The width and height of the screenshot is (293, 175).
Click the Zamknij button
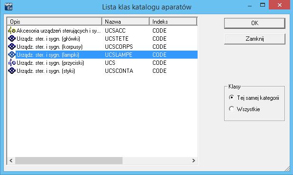coord(255,39)
